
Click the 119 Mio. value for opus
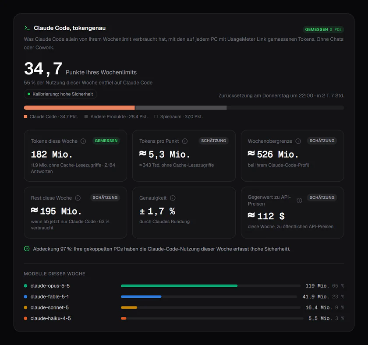317,285
